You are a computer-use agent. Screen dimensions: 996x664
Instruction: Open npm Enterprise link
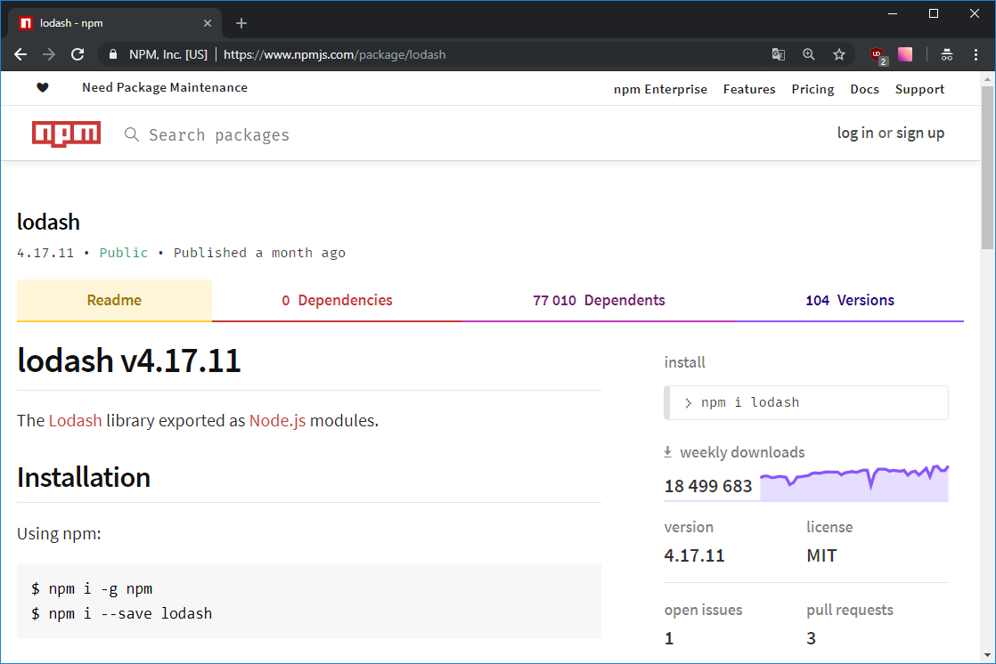660,90
